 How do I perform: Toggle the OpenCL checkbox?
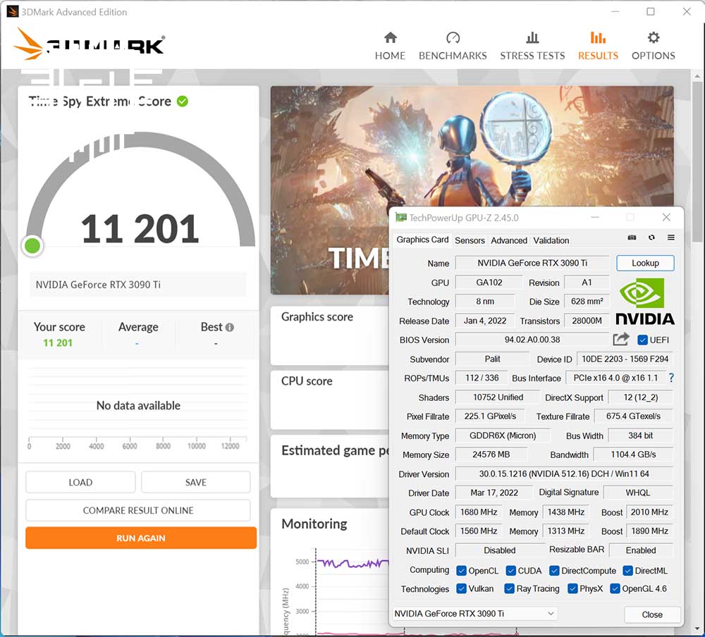pos(461,571)
